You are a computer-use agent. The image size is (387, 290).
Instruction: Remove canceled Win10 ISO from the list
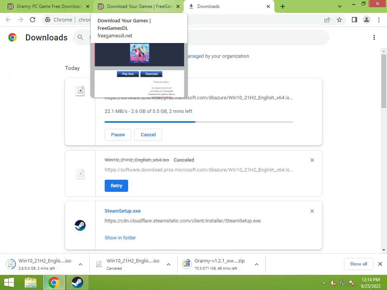pos(312,160)
